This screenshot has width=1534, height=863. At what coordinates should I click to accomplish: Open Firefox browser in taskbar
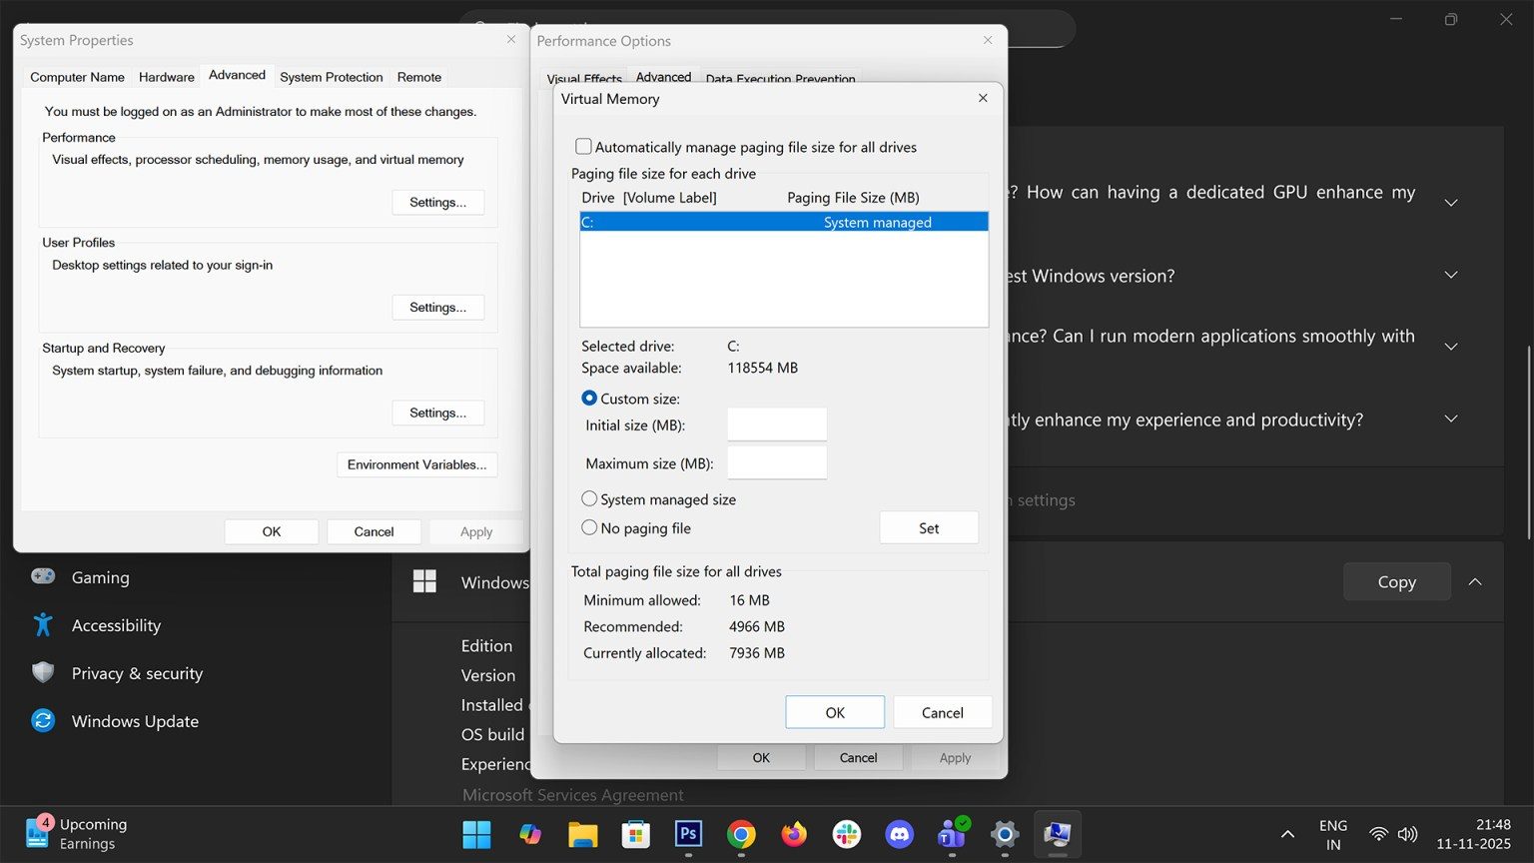(794, 834)
